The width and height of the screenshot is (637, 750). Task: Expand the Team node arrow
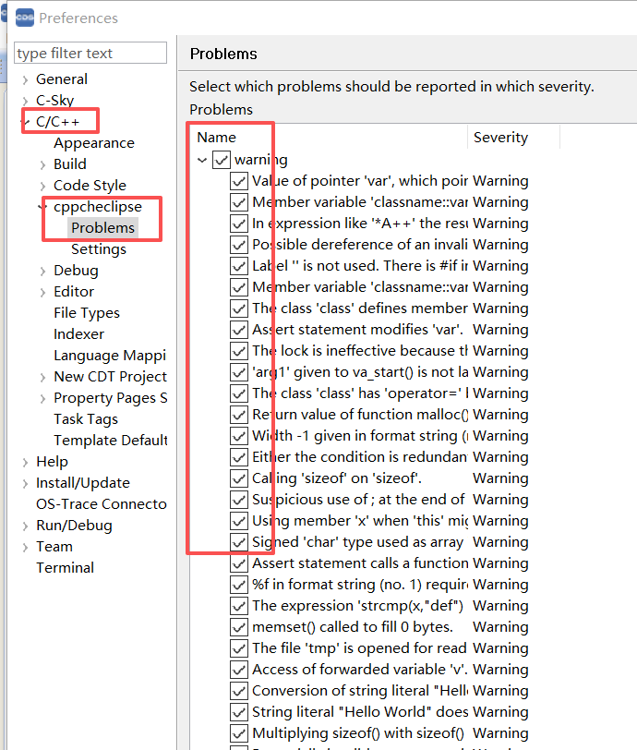(25, 547)
